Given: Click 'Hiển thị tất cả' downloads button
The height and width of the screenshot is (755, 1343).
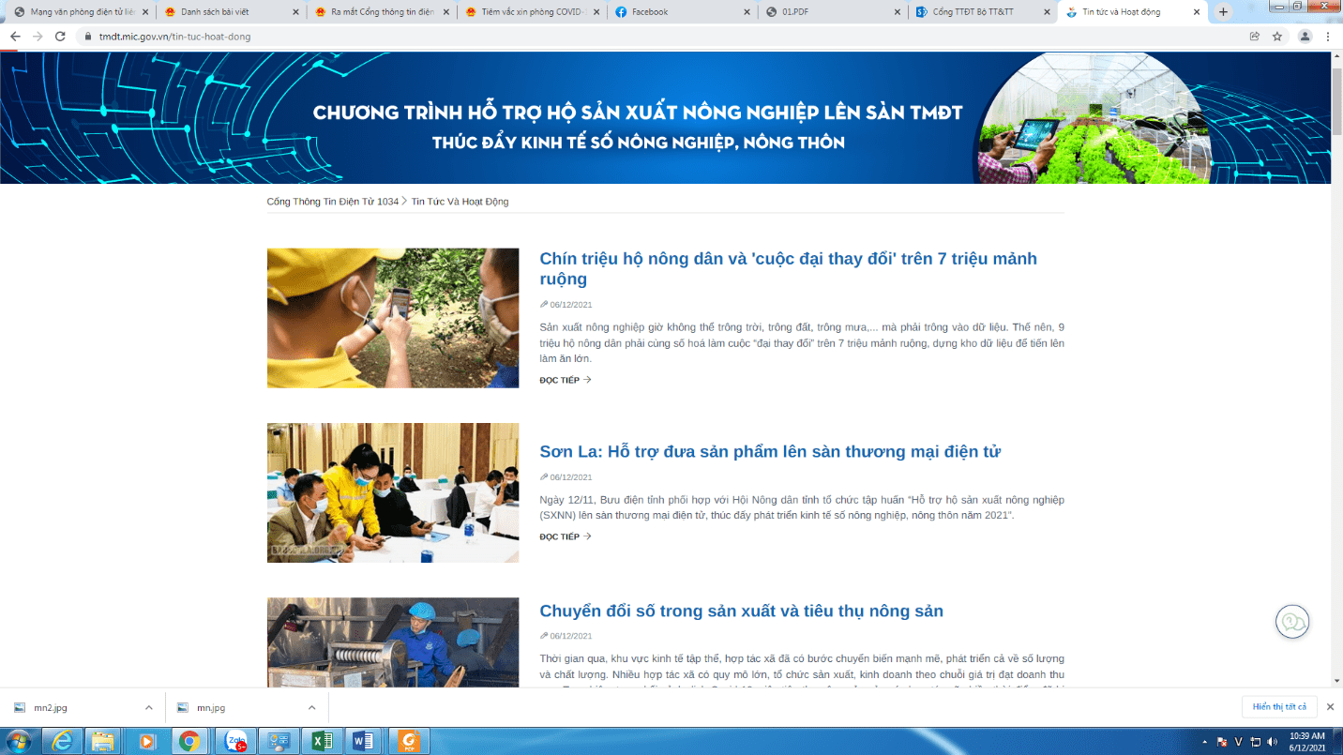Looking at the screenshot, I should [1279, 707].
